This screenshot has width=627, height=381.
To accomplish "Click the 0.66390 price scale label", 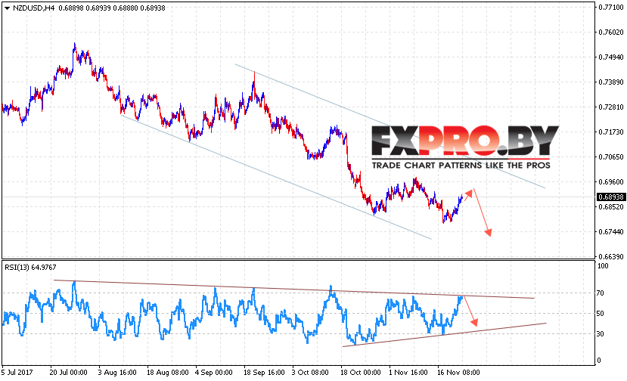I will [x=610, y=256].
